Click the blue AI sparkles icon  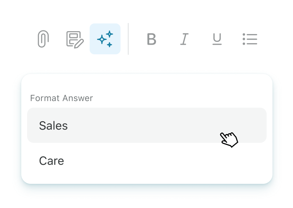coord(105,39)
